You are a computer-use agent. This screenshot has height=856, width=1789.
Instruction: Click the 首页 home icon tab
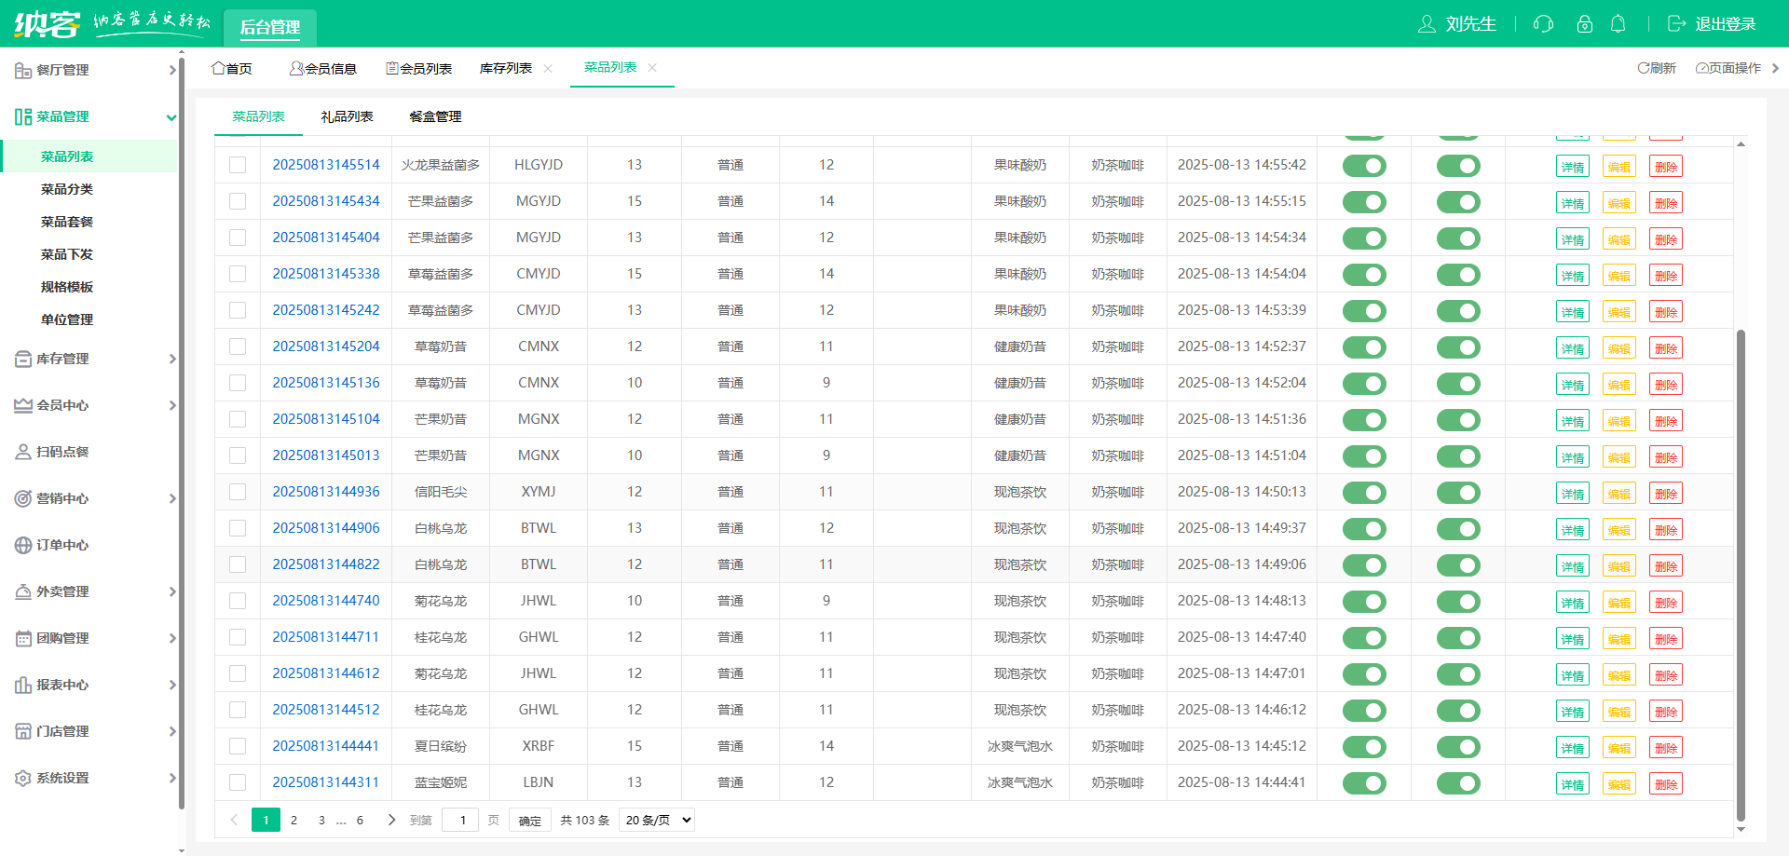tap(219, 68)
